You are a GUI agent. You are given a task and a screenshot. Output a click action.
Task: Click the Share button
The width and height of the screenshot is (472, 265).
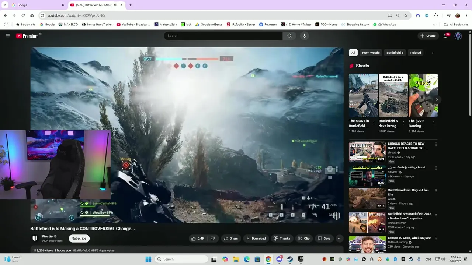[x=230, y=239]
